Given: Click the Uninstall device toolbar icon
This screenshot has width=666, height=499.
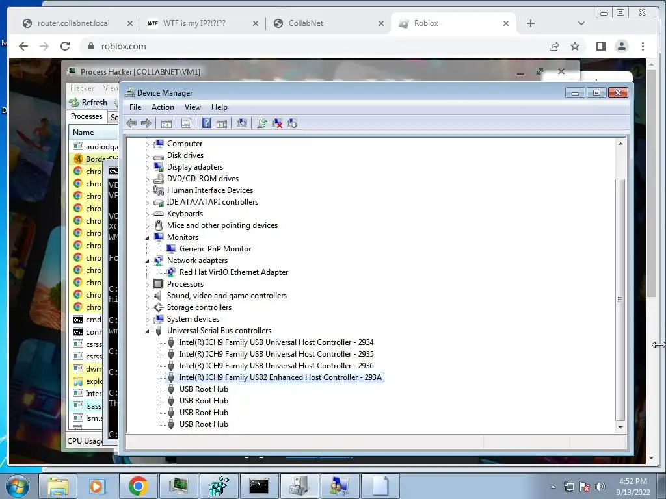Looking at the screenshot, I should [277, 123].
